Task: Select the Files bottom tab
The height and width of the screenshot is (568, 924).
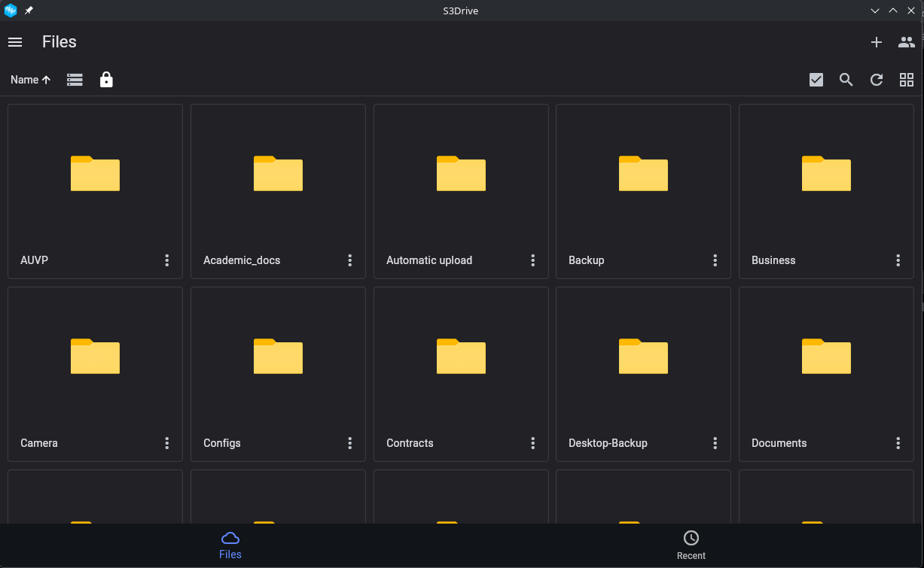Action: pyautogui.click(x=230, y=545)
